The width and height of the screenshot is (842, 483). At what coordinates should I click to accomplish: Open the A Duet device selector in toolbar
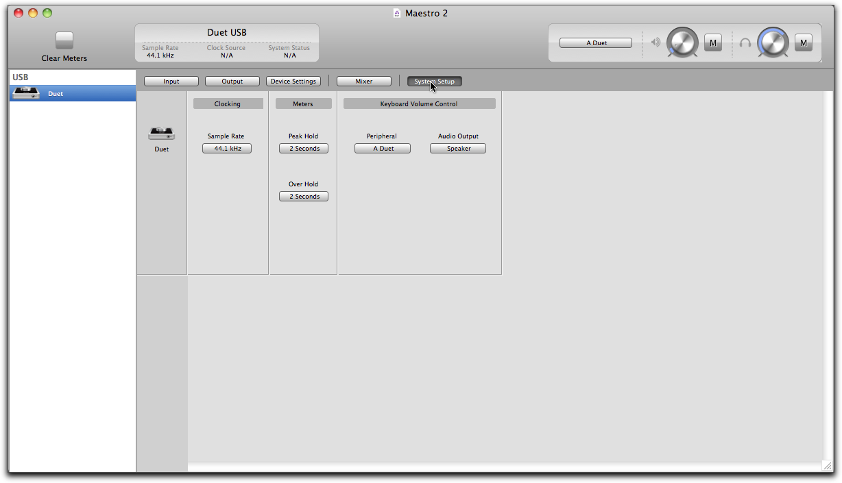tap(596, 43)
